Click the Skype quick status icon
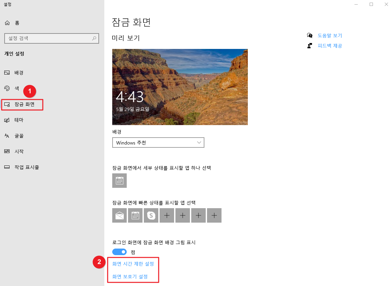The width and height of the screenshot is (392, 286). [151, 215]
